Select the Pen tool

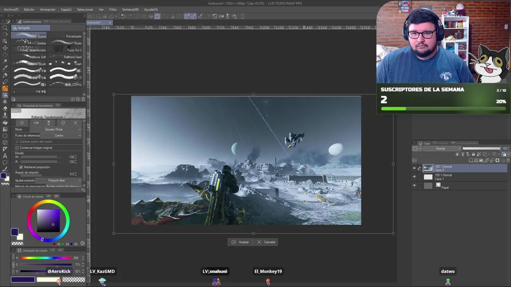(x=5, y=75)
